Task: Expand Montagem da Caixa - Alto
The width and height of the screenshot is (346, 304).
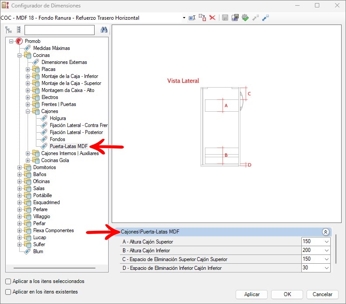Action: (28, 90)
